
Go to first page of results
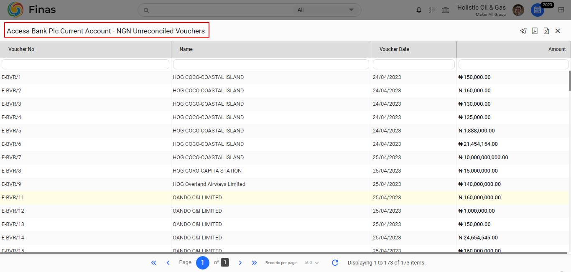coord(153,263)
